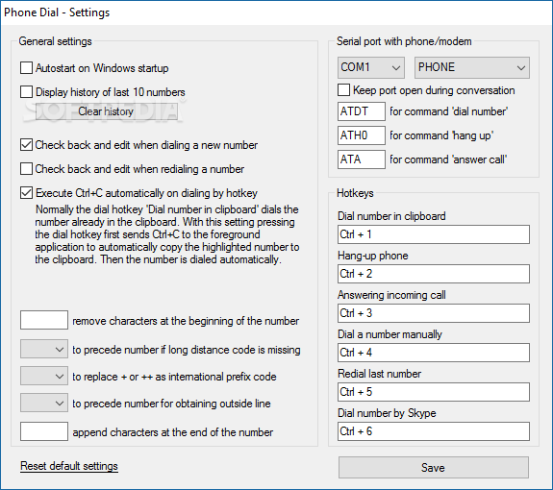Viewport: 553px width, 490px height.
Task: Select the Dial number by Skype hotkey field
Action: [x=434, y=431]
